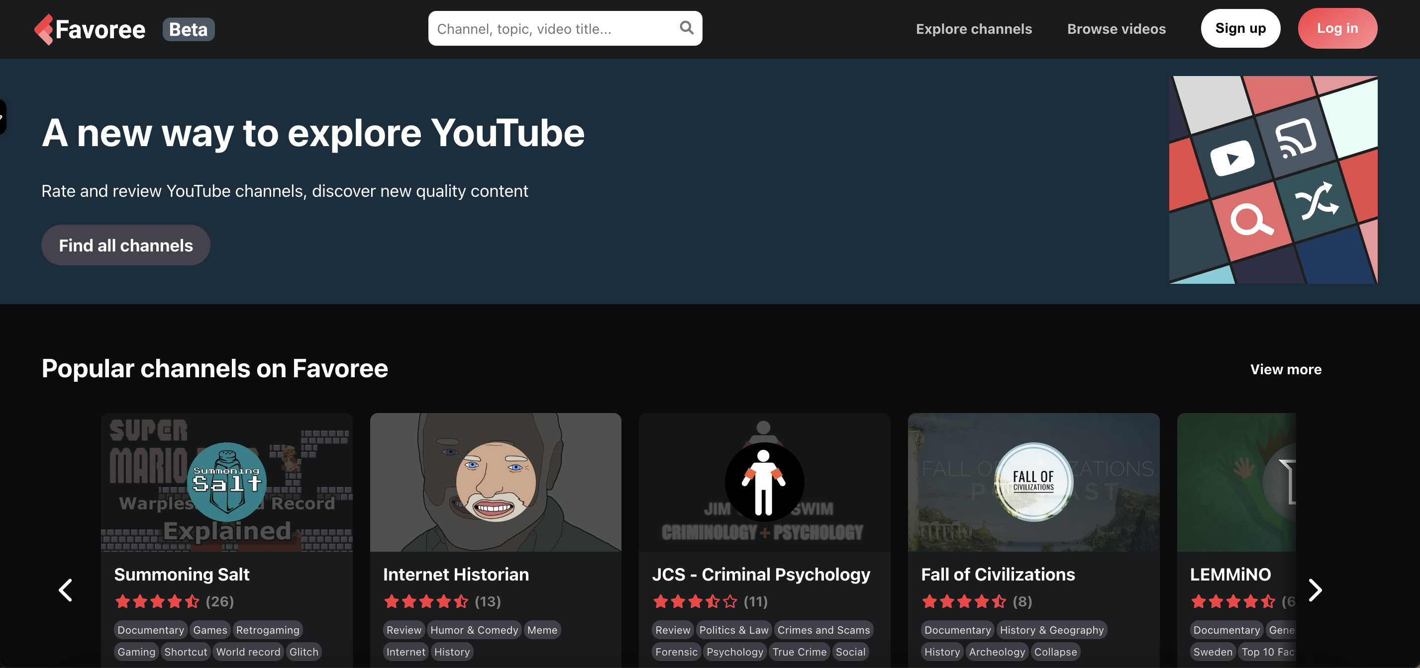Open LEMMiNO channel title
1420x668 pixels.
[1230, 575]
